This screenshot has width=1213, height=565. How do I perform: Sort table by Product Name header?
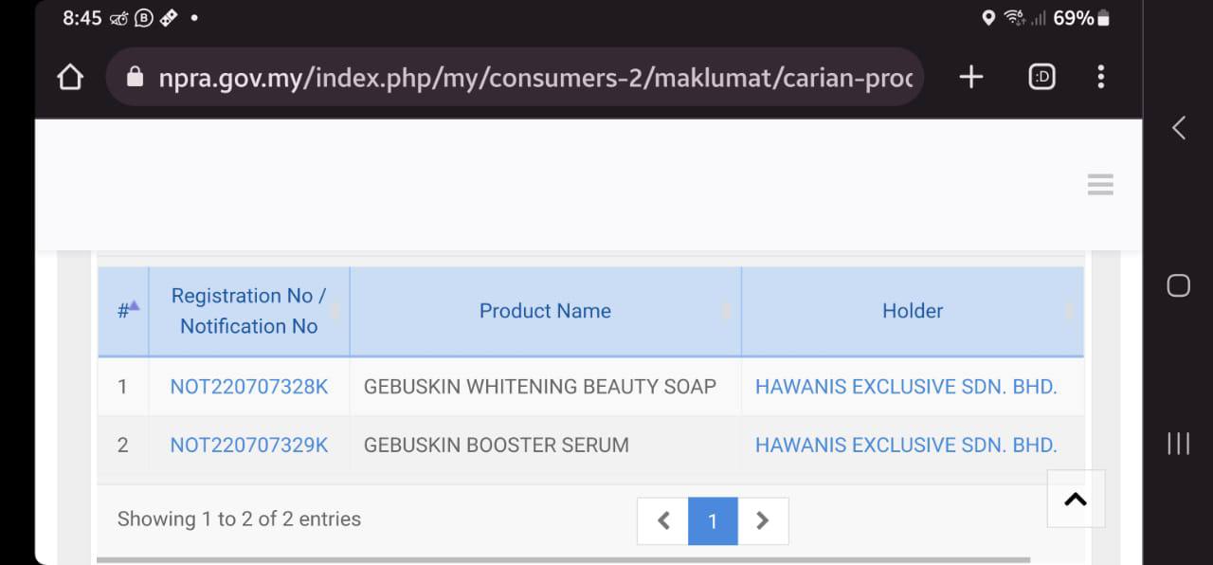[545, 311]
